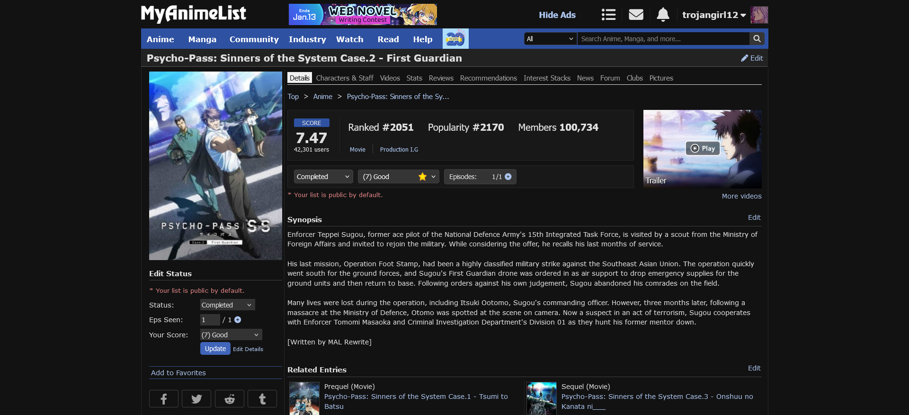
Task: Increment episodes seen in Edit Status
Action: pyautogui.click(x=238, y=320)
